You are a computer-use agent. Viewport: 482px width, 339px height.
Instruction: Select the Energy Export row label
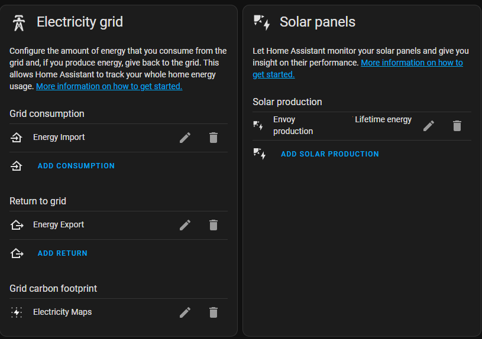click(59, 225)
